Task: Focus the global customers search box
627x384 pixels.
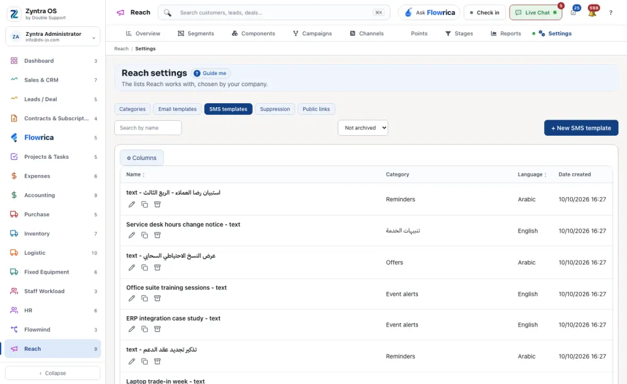Action: [x=274, y=13]
